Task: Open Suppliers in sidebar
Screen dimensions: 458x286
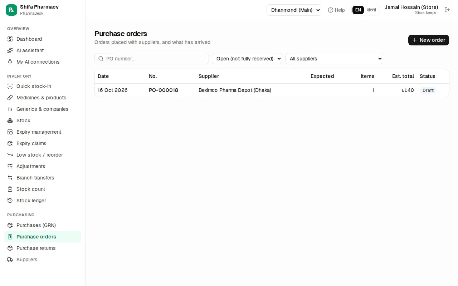Action: click(x=43, y=260)
